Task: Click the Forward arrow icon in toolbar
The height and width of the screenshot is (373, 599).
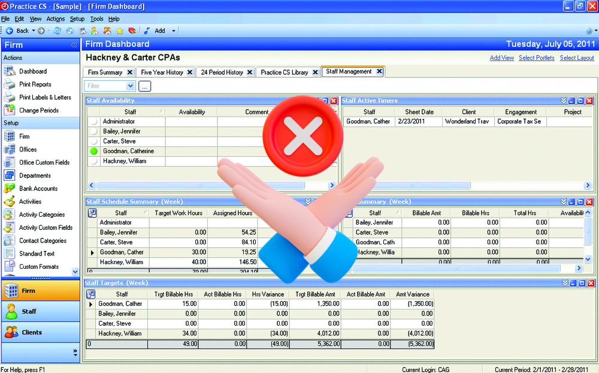Action: pos(41,31)
